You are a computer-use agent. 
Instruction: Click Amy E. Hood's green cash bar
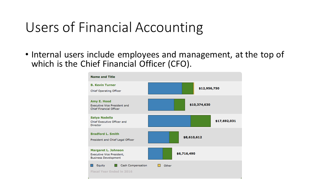click(x=179, y=105)
